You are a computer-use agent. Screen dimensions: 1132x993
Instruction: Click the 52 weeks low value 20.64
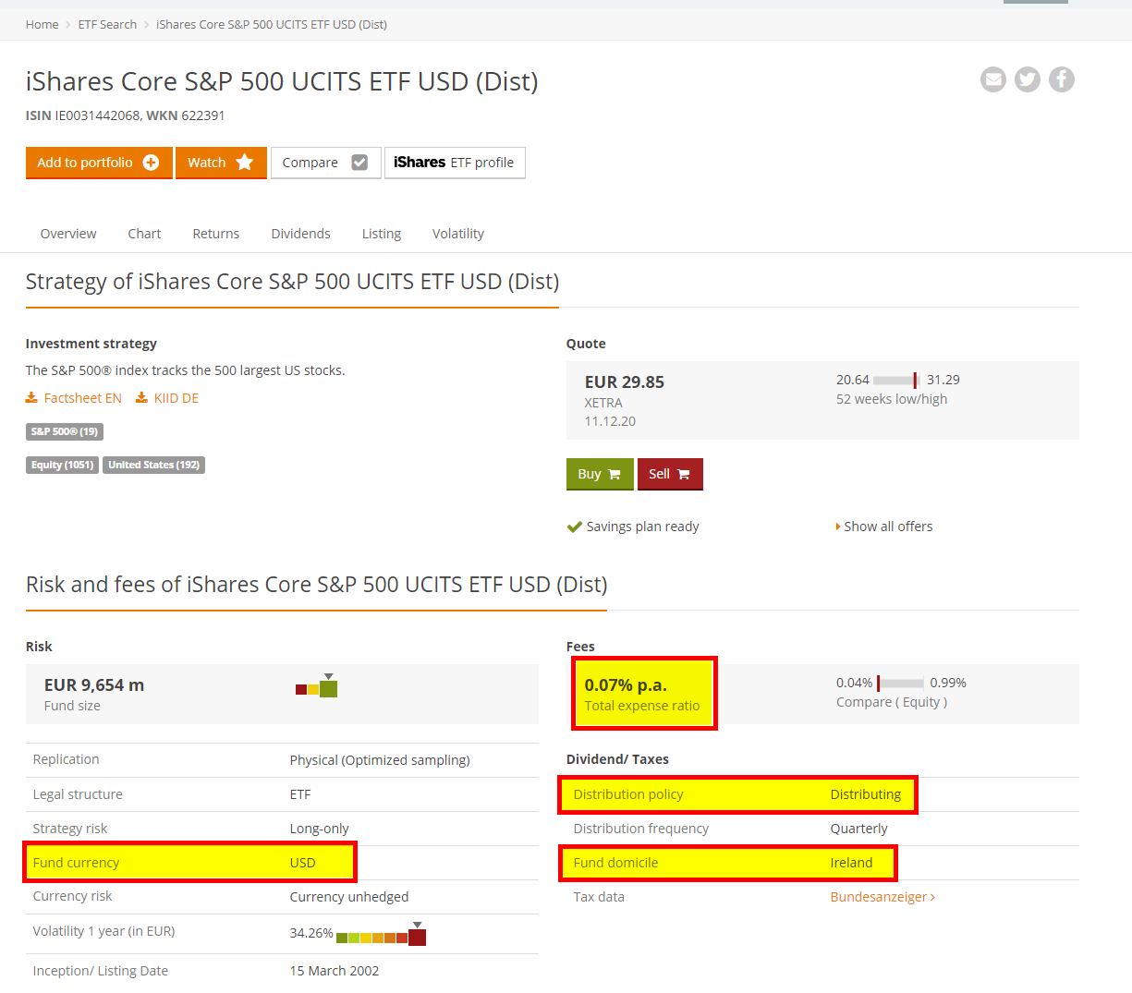[x=853, y=380]
